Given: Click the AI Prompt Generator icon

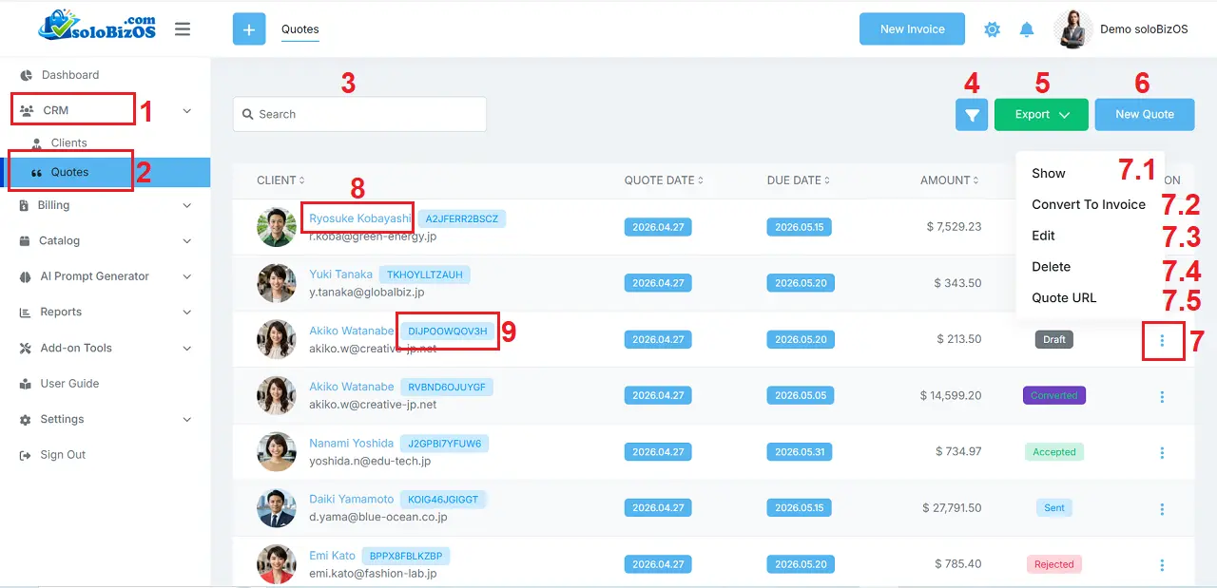Looking at the screenshot, I should point(26,276).
